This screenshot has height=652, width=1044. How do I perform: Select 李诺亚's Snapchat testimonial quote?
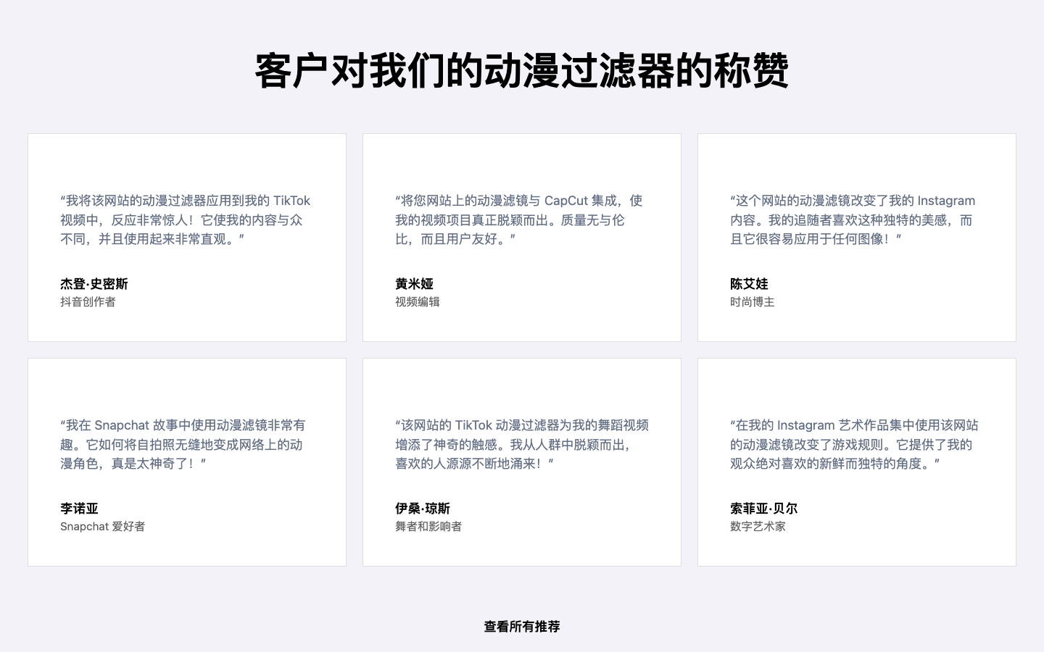pyautogui.click(x=183, y=444)
